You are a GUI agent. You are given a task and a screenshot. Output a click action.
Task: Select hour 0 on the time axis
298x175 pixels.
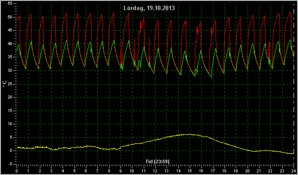tap(17, 171)
